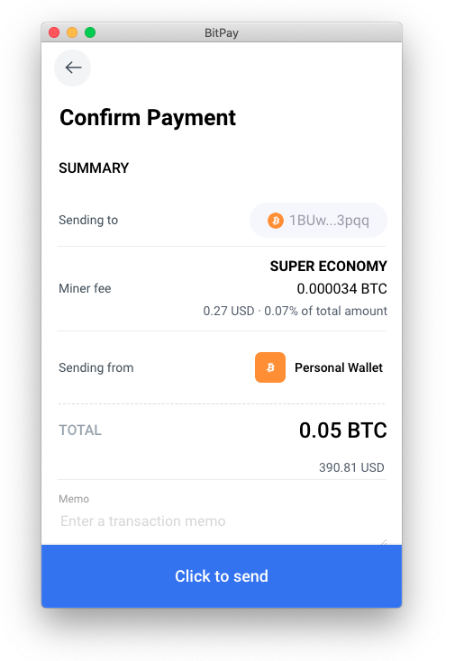Image resolution: width=455 pixels, height=661 pixels.
Task: Click the 0.05 BTC total amount
Action: coord(343,430)
